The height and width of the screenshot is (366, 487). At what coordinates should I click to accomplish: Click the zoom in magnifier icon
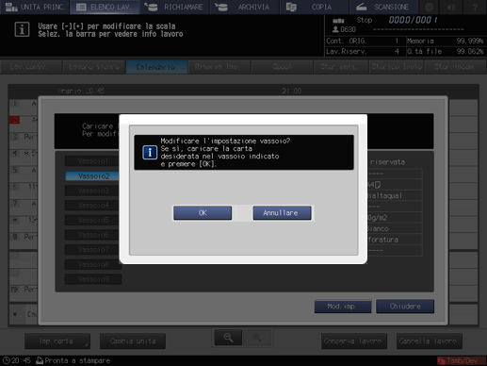pyautogui.click(x=257, y=338)
